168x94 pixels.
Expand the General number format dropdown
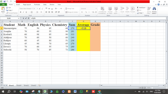[96, 9]
